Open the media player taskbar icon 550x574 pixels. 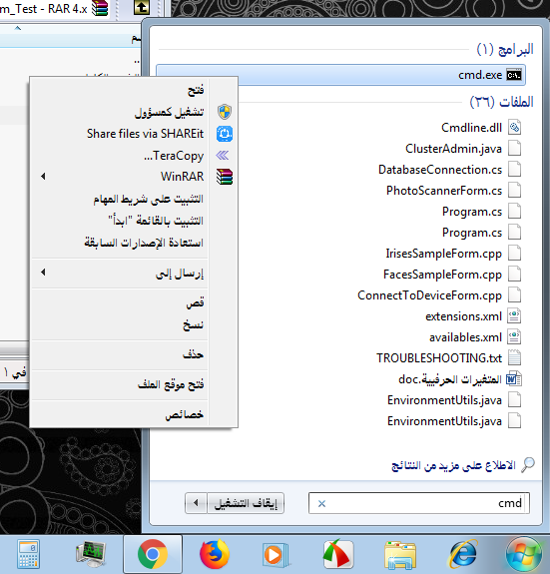point(275,555)
